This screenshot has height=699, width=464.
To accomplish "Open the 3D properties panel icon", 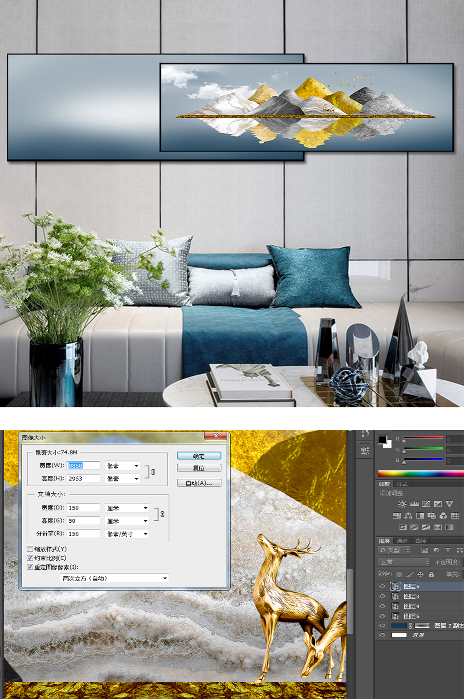I will pos(365,451).
